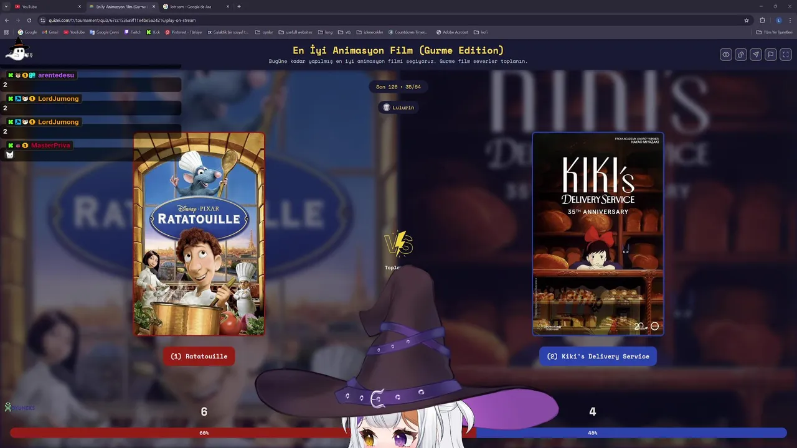Expand the vtb bookmark folder

344,32
